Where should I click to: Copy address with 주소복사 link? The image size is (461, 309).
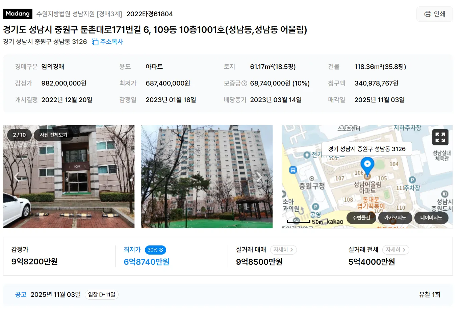point(107,42)
